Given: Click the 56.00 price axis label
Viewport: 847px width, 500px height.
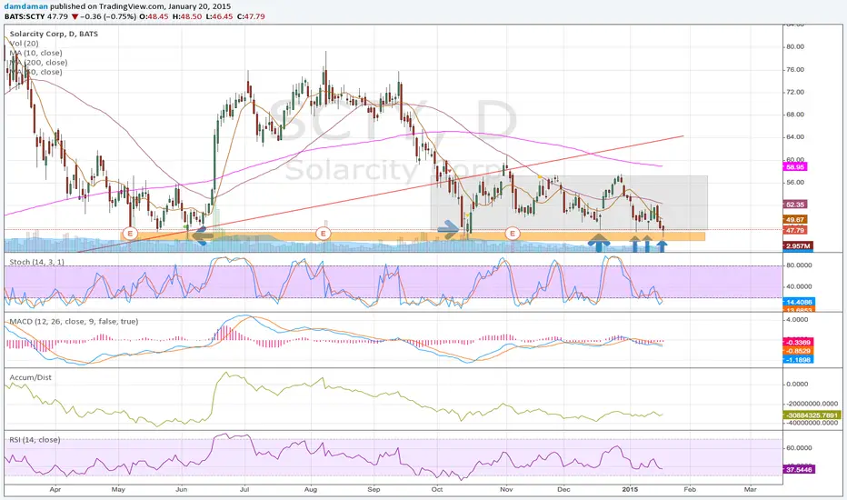Looking at the screenshot, I should tap(794, 182).
